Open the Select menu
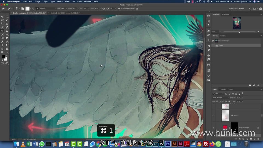This screenshot has height=148, width=263. click(60, 2)
